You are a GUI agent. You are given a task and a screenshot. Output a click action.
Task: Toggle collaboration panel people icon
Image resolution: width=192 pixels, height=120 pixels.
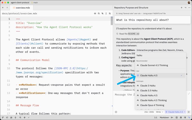(11, 117)
